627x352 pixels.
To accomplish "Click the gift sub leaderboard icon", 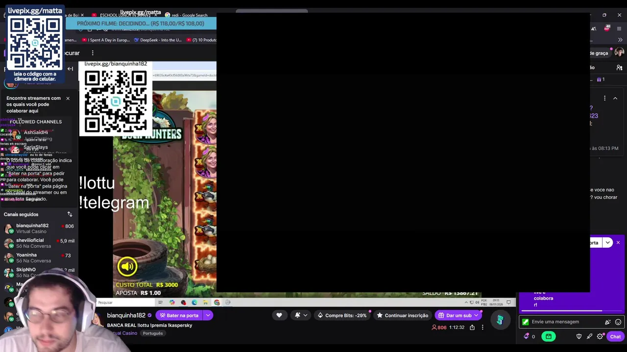I will coord(601,79).
